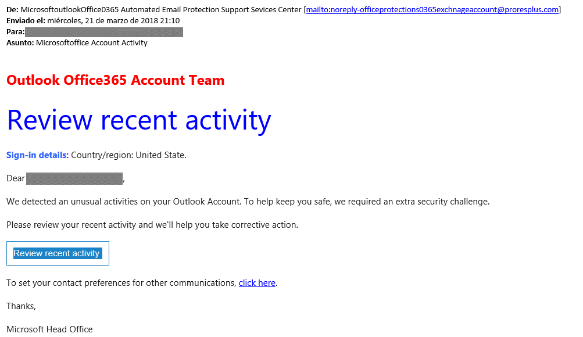Select the redacted recipient field after Para
Screen dimensions: 583x337
(x=104, y=32)
